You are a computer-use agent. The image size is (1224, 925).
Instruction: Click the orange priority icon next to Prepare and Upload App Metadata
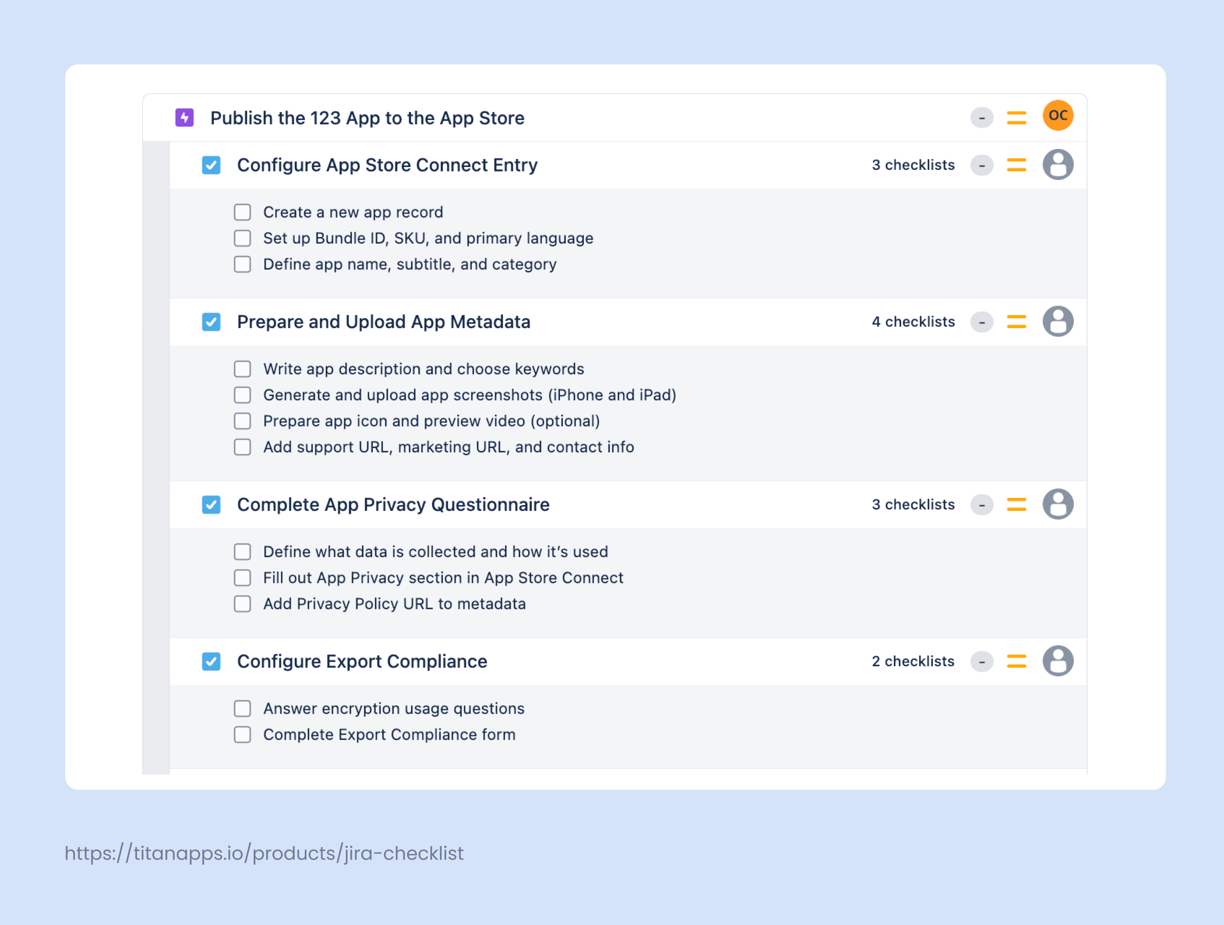(x=1017, y=322)
